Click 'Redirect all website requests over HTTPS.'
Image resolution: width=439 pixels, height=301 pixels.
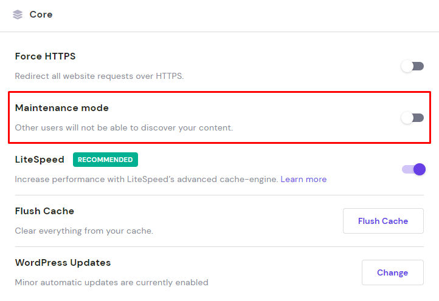coord(99,76)
